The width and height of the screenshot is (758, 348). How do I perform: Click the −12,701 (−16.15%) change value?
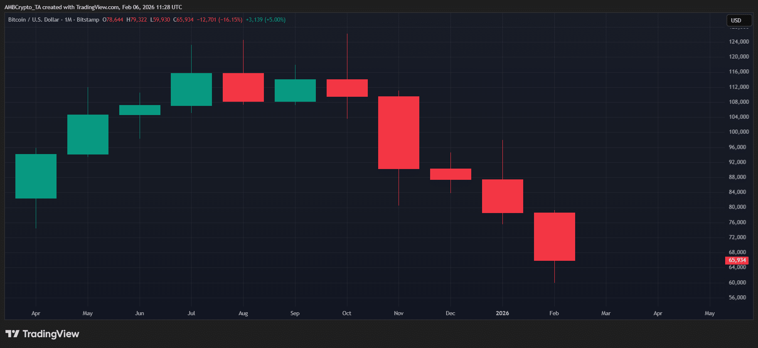coord(219,20)
